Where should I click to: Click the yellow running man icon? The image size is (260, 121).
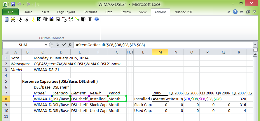tap(32, 19)
